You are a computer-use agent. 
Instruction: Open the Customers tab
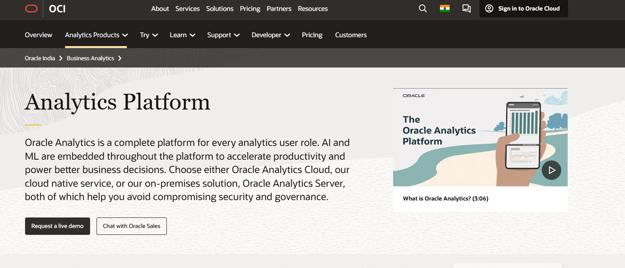click(x=351, y=35)
